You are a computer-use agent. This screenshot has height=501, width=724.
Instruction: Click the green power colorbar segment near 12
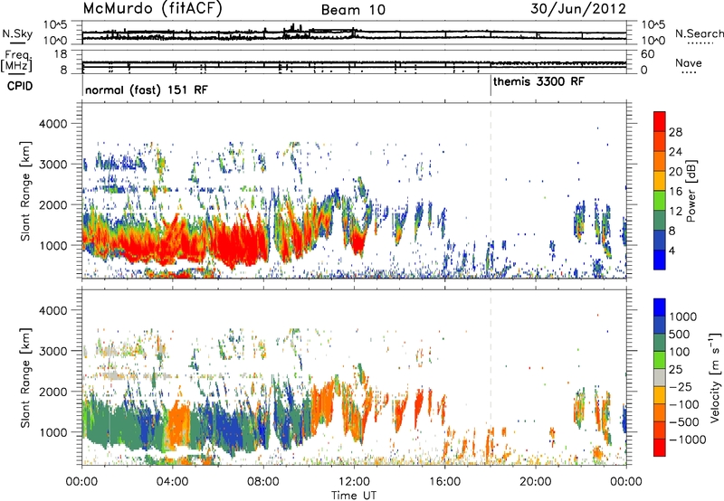tap(660, 201)
